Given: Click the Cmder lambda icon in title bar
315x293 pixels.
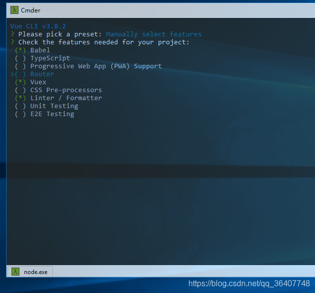Looking at the screenshot, I should point(14,10).
